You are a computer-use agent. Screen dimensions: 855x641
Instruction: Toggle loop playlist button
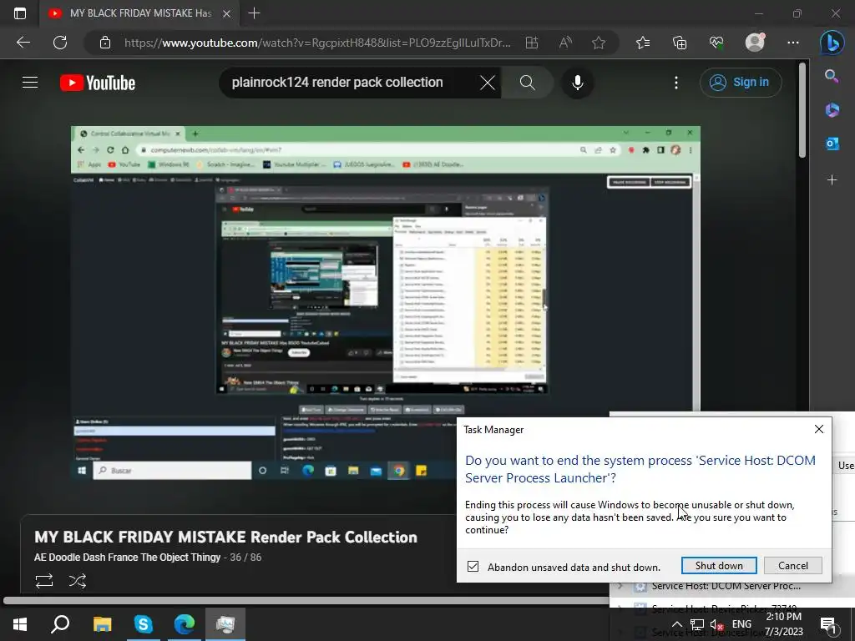coord(44,581)
